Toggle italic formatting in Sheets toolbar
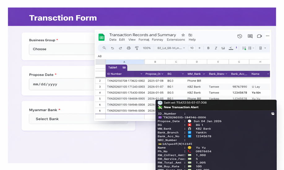This screenshot has height=170, width=284. click(216, 48)
